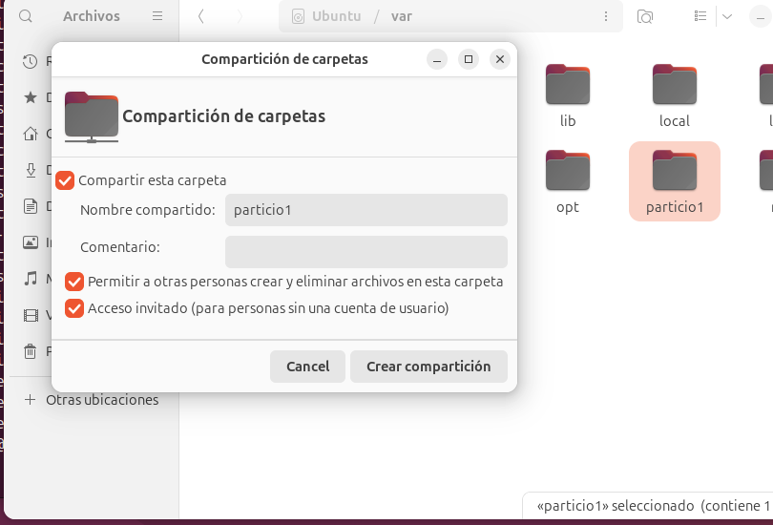773x525 pixels.
Task: Open path bar three-dot options menu
Action: click(605, 16)
